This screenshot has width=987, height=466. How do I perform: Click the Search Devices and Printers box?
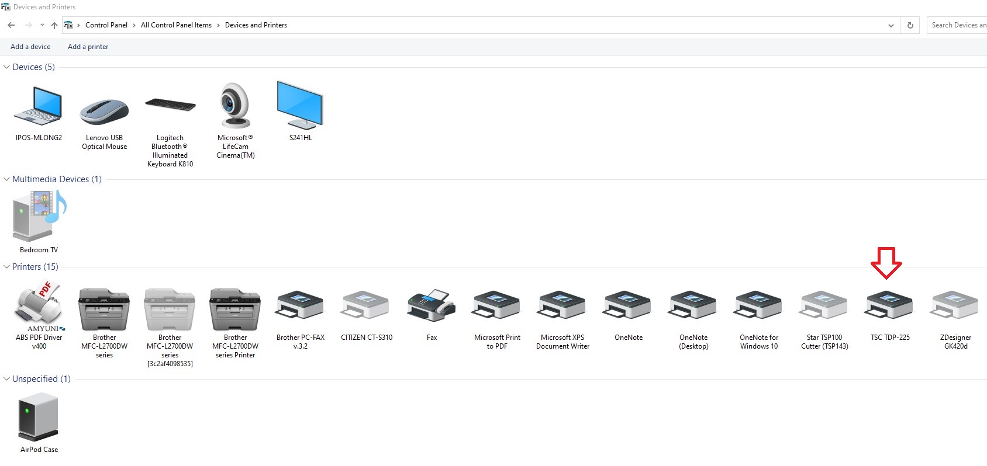pos(958,25)
